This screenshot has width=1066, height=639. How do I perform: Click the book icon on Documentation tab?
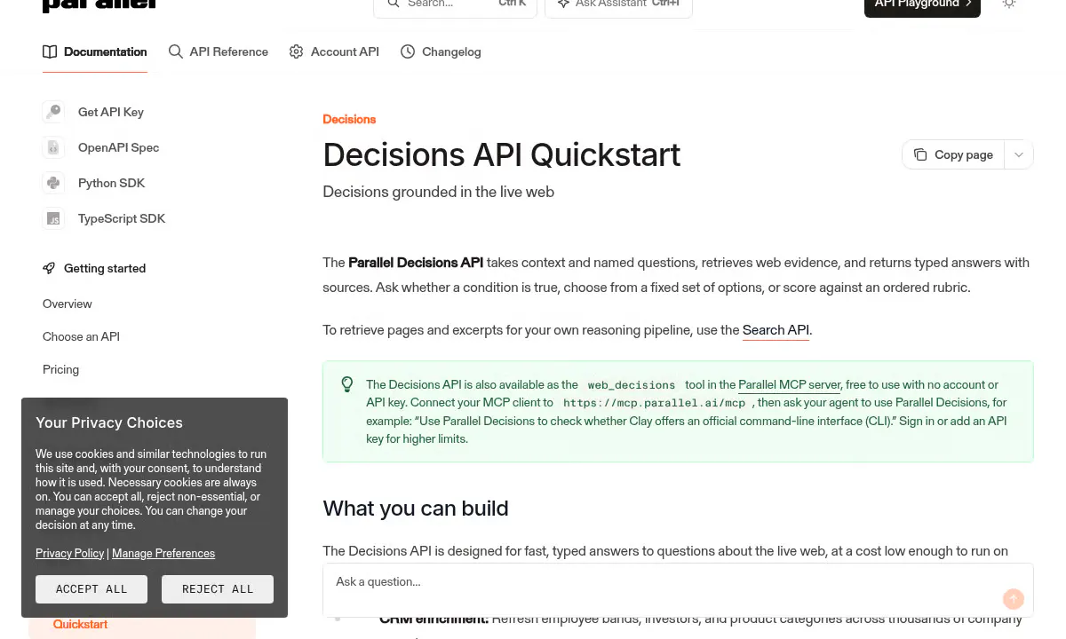(x=50, y=51)
